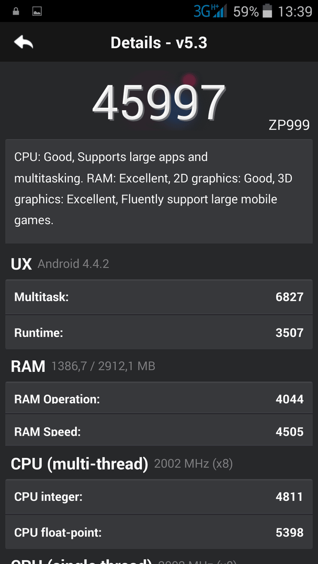This screenshot has height=564, width=318.
Task: Select the RAM Operation row
Action: click(159, 397)
